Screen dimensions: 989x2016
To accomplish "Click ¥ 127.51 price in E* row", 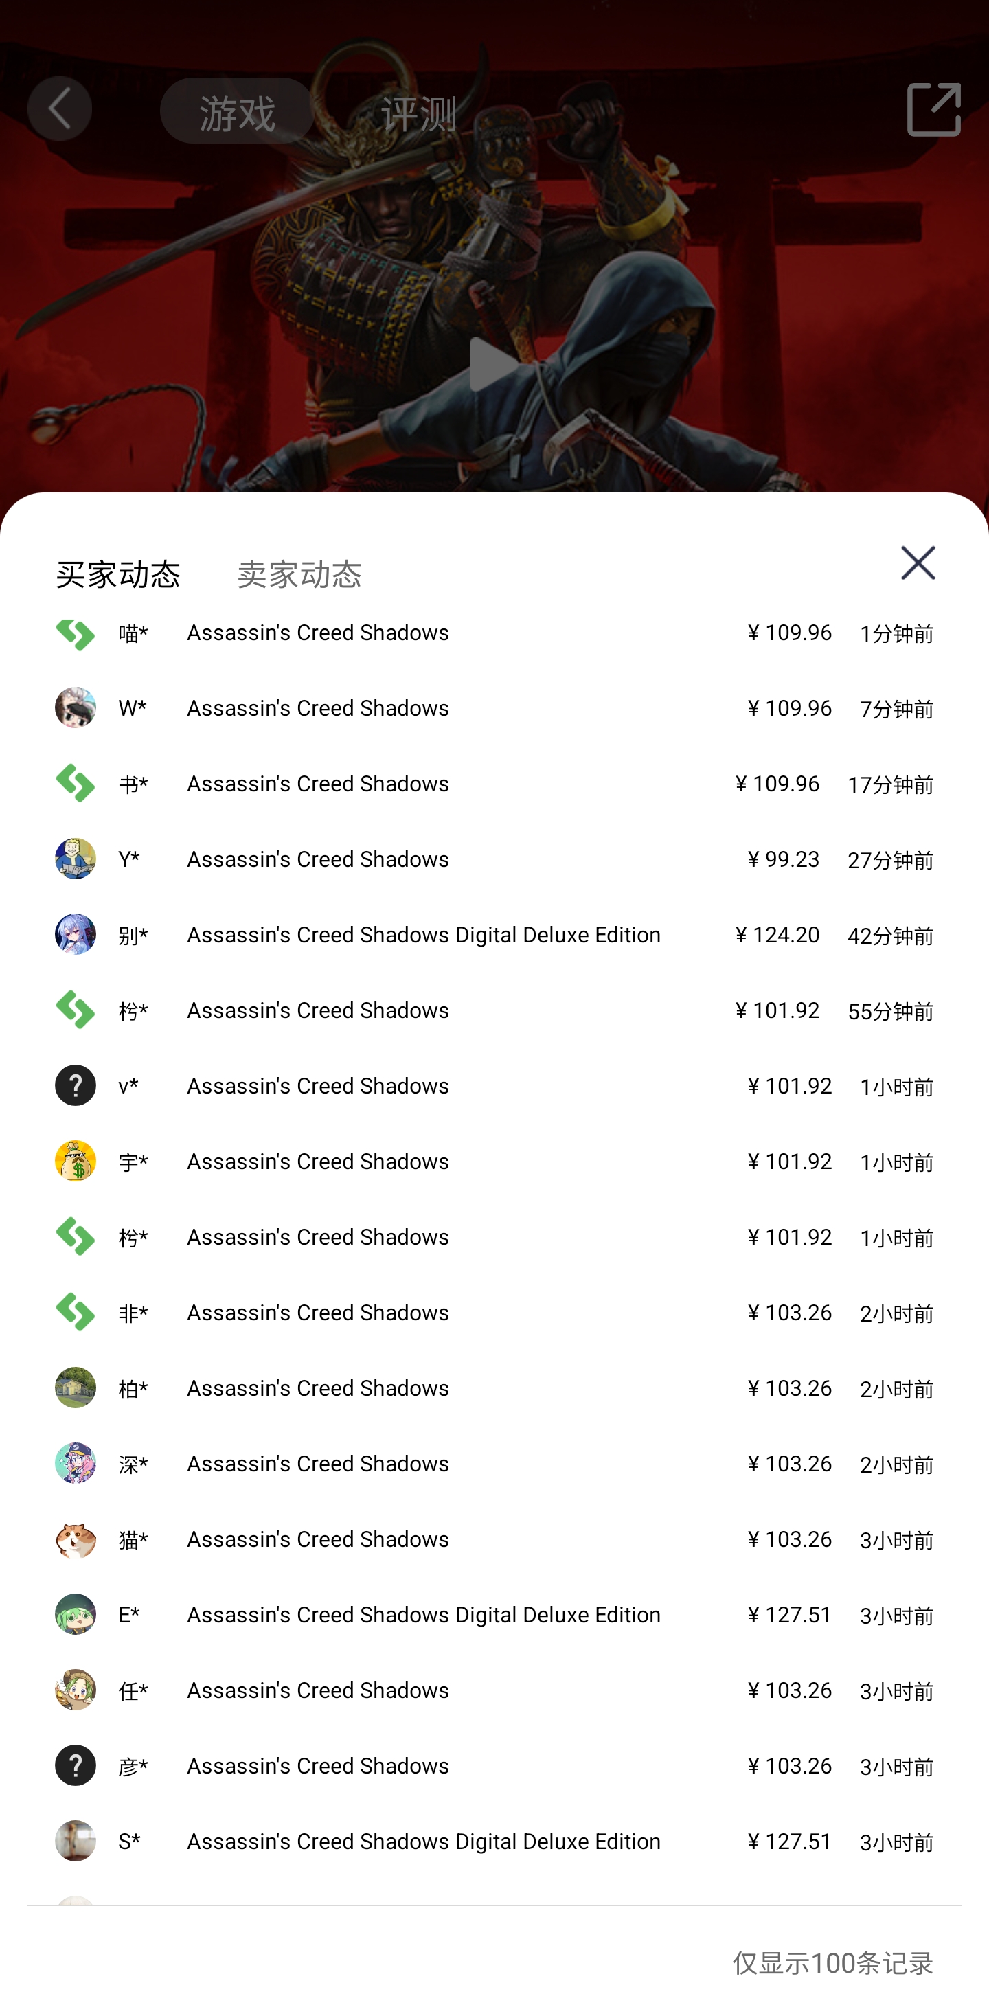I will 789,1615.
